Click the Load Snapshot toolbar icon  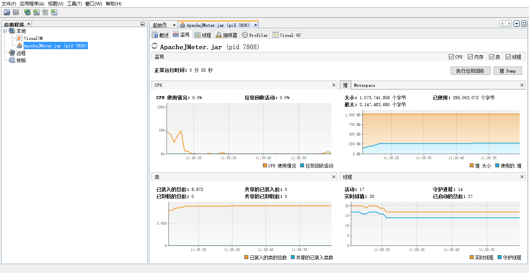coord(7,12)
